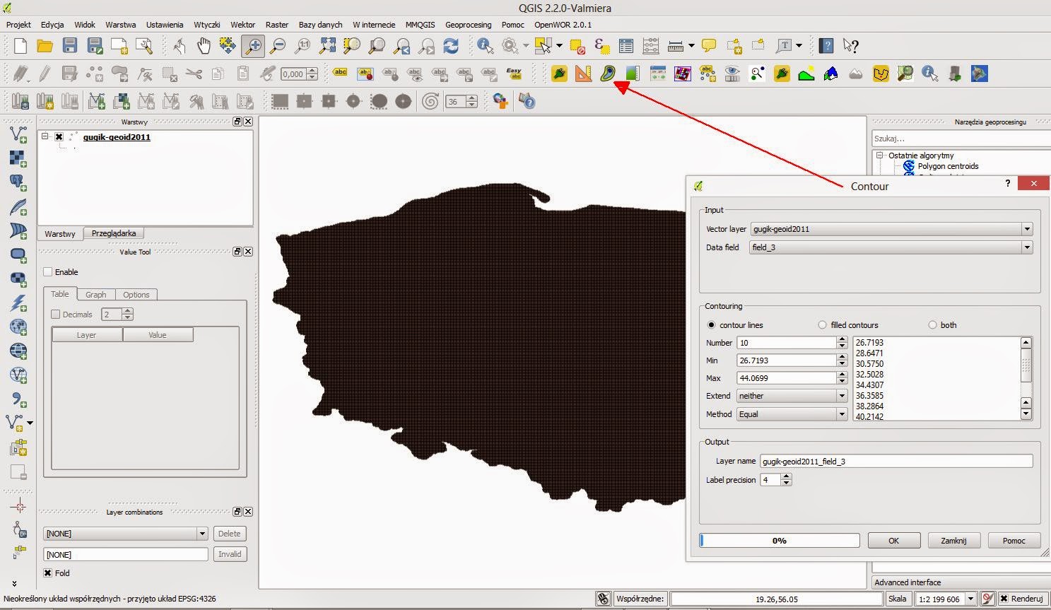Check the Decimals checkbox
This screenshot has width=1051, height=610.
56,314
